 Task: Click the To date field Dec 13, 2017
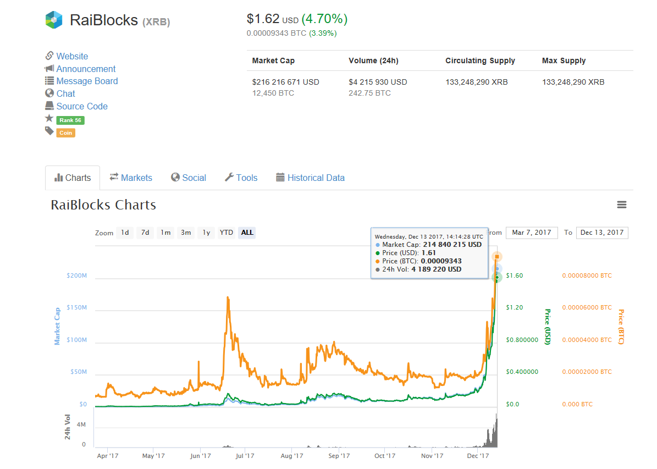602,233
